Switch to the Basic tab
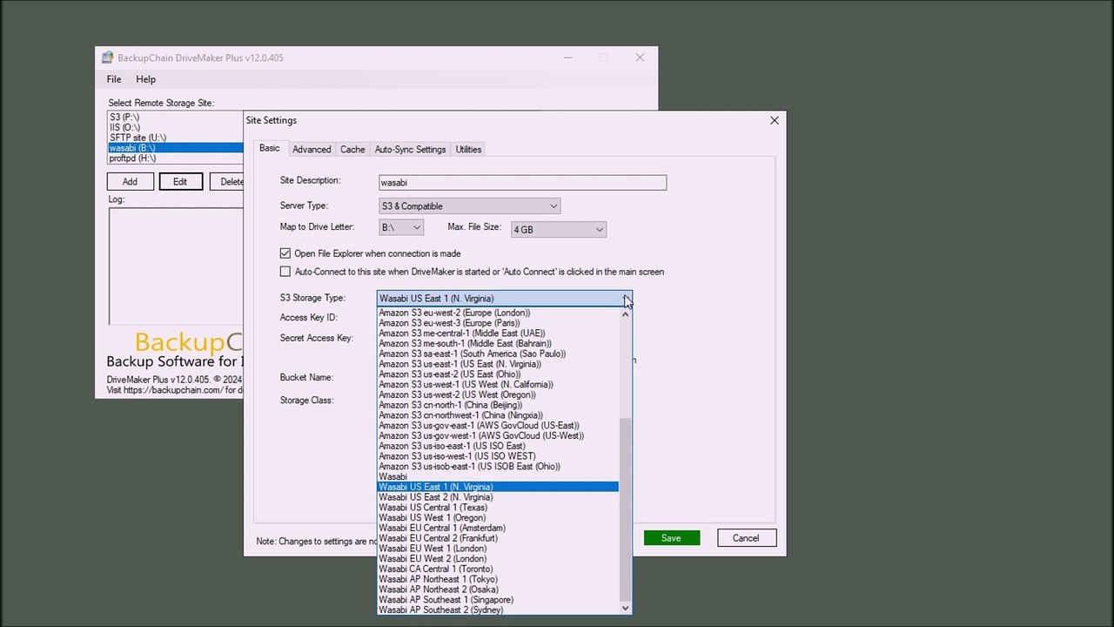Image resolution: width=1114 pixels, height=627 pixels. pos(270,148)
